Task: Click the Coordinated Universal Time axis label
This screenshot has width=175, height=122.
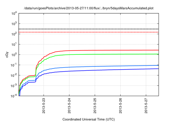Action: (89, 119)
